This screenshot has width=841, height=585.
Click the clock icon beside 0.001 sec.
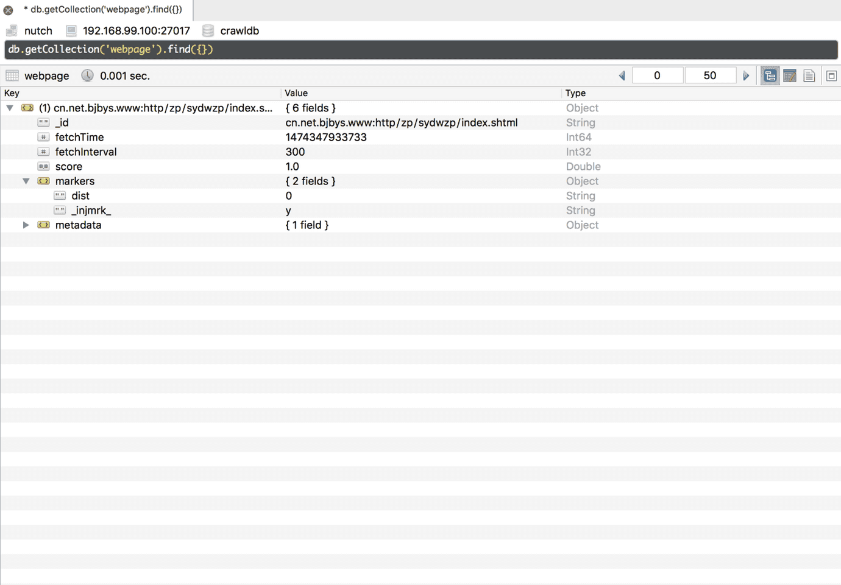click(x=88, y=75)
